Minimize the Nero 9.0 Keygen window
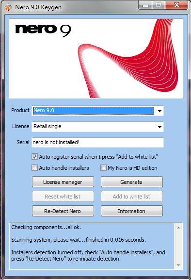The image size is (191, 280). coord(145,5)
